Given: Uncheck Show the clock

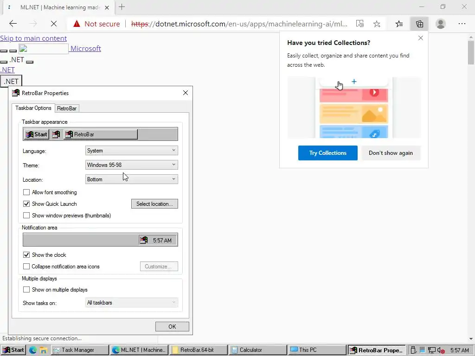Looking at the screenshot, I should pos(26,254).
